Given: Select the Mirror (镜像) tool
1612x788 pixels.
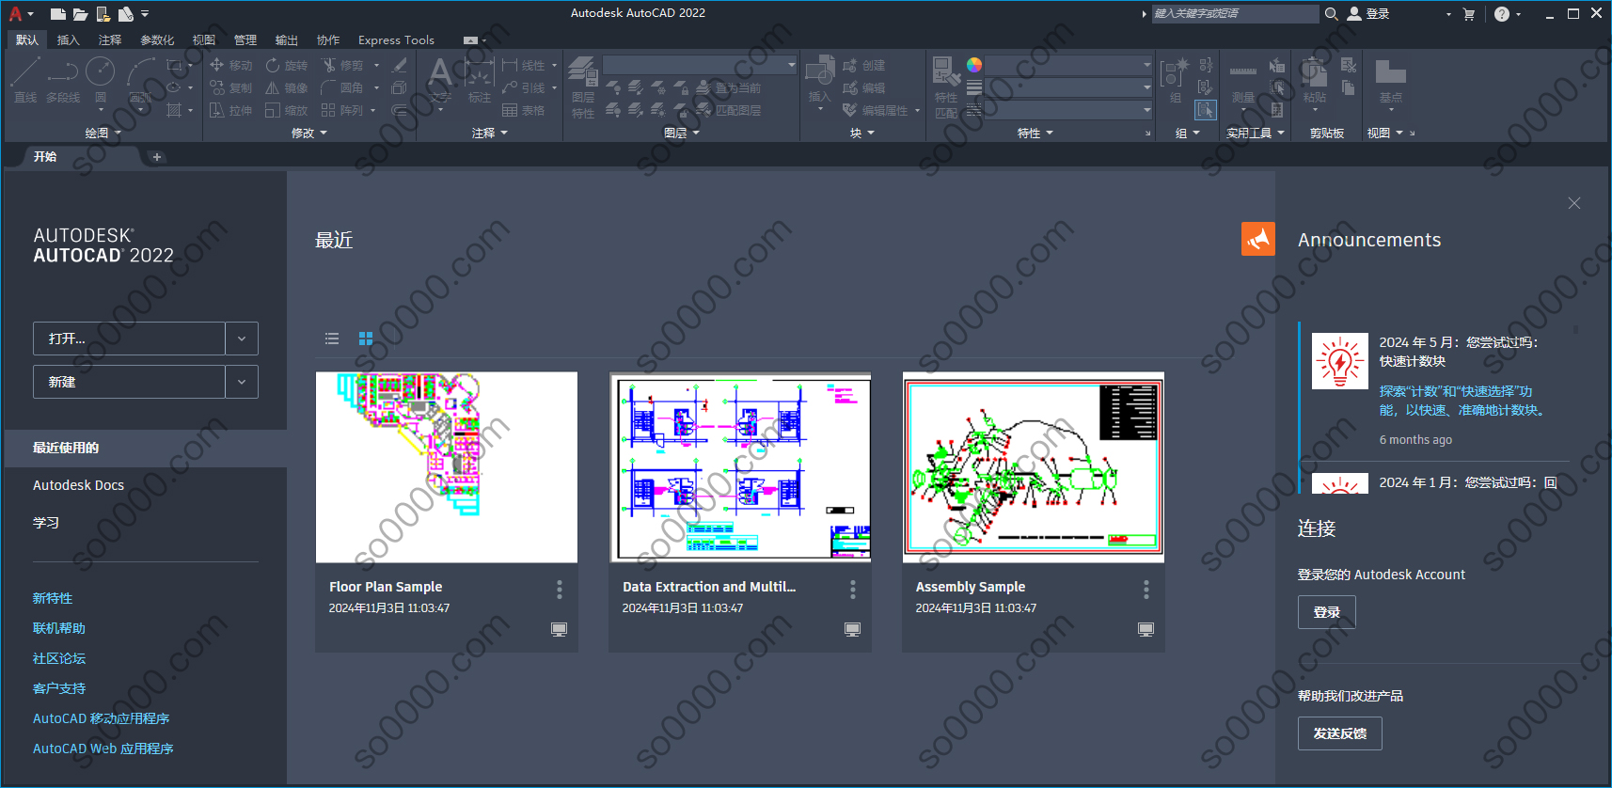Looking at the screenshot, I should 287,87.
